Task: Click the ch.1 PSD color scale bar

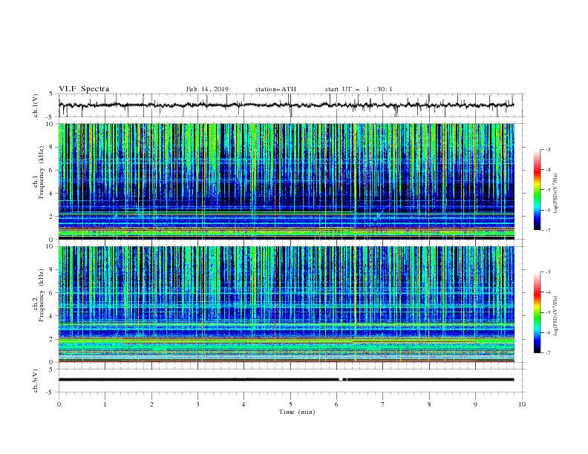Action: tap(538, 190)
